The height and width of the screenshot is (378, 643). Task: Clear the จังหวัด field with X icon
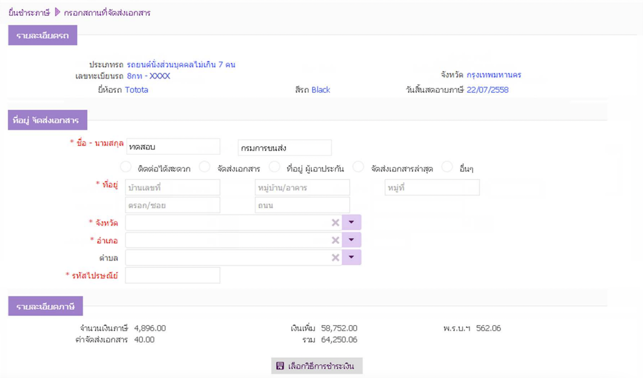[335, 223]
